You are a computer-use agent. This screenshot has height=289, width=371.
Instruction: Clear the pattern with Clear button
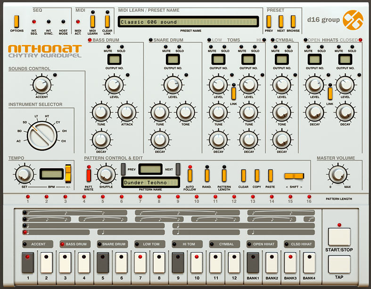[243, 176]
